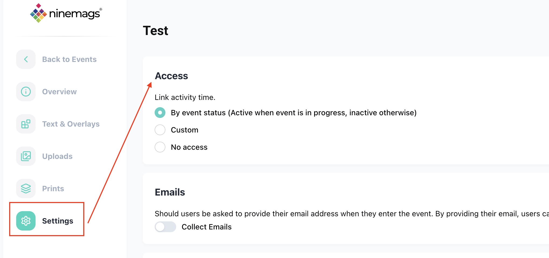Click the Settings gear icon
Viewport: 549px width, 258px height.
tap(26, 221)
